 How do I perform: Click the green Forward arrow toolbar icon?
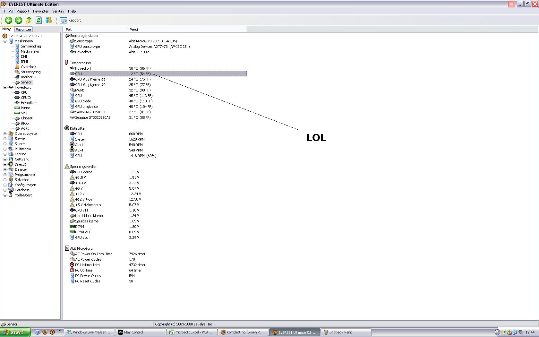[x=19, y=20]
